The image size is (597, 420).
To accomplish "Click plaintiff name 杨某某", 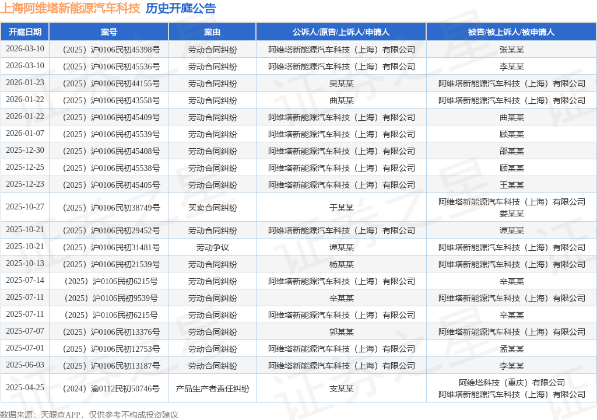I will [x=341, y=264].
